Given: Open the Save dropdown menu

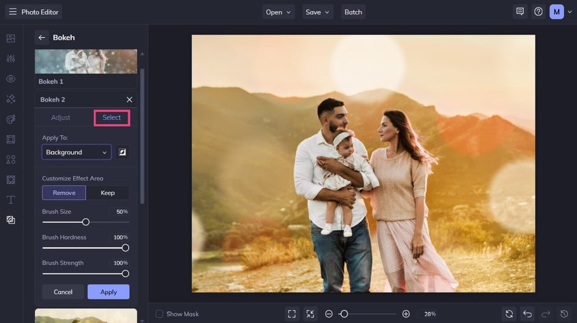Looking at the screenshot, I should click(x=318, y=12).
